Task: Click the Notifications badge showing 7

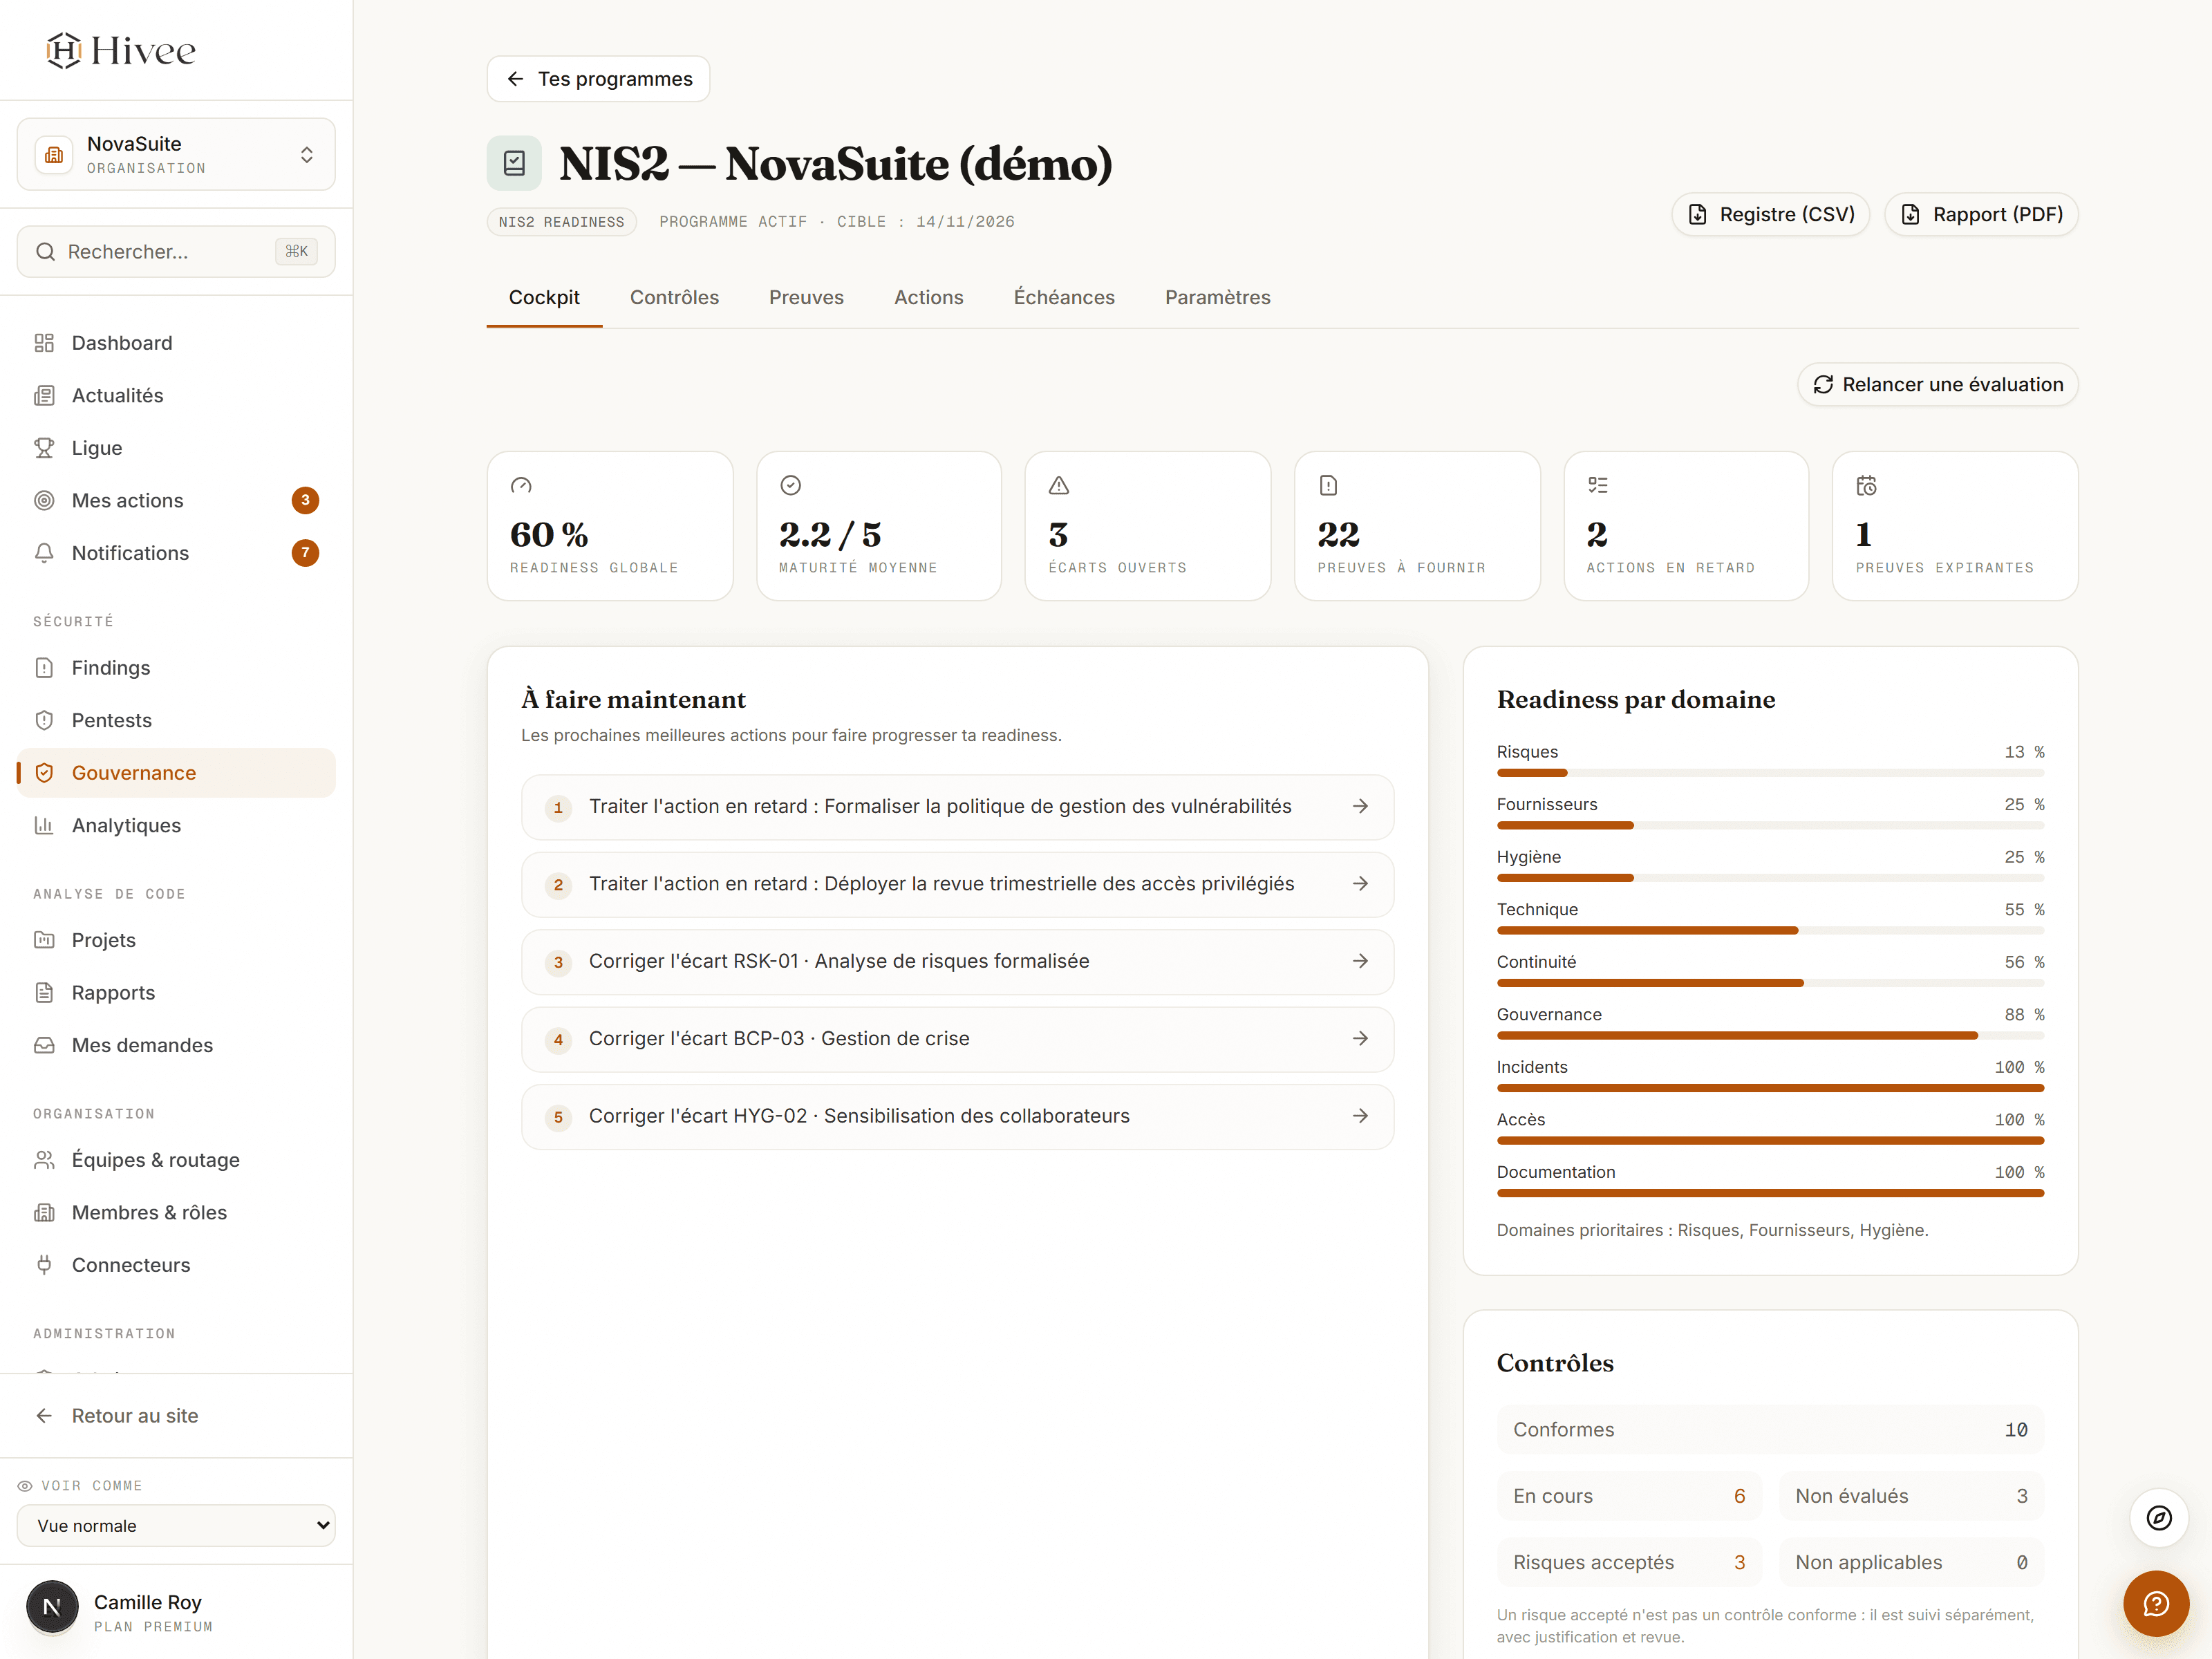Action: click(x=305, y=553)
